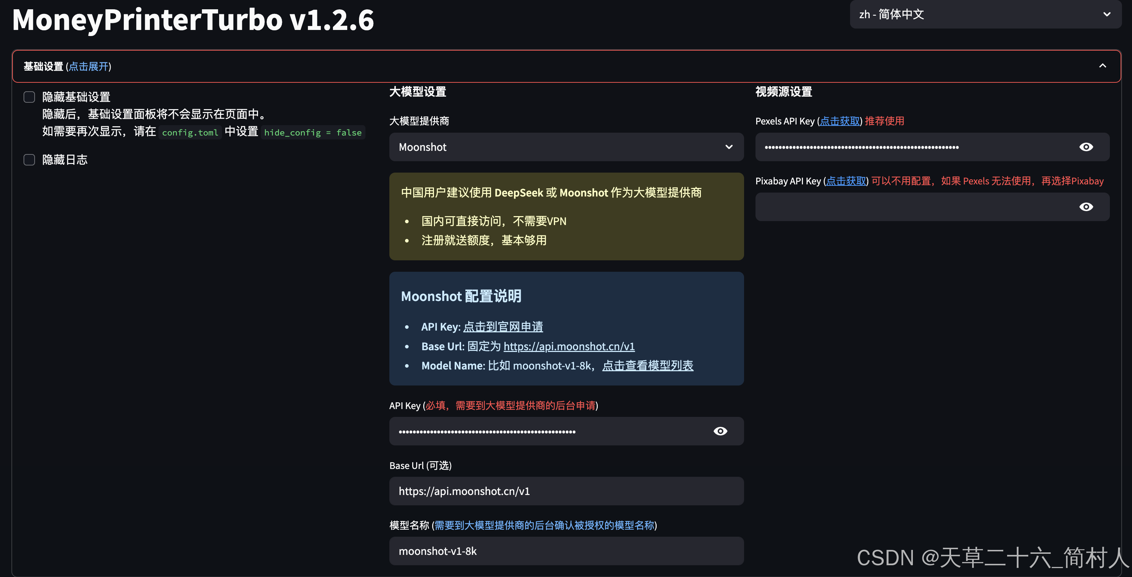Open the language selector dropdown

984,15
